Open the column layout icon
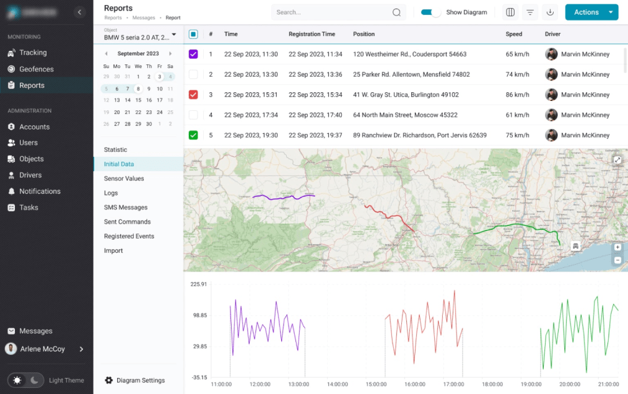This screenshot has width=628, height=394. tap(510, 12)
